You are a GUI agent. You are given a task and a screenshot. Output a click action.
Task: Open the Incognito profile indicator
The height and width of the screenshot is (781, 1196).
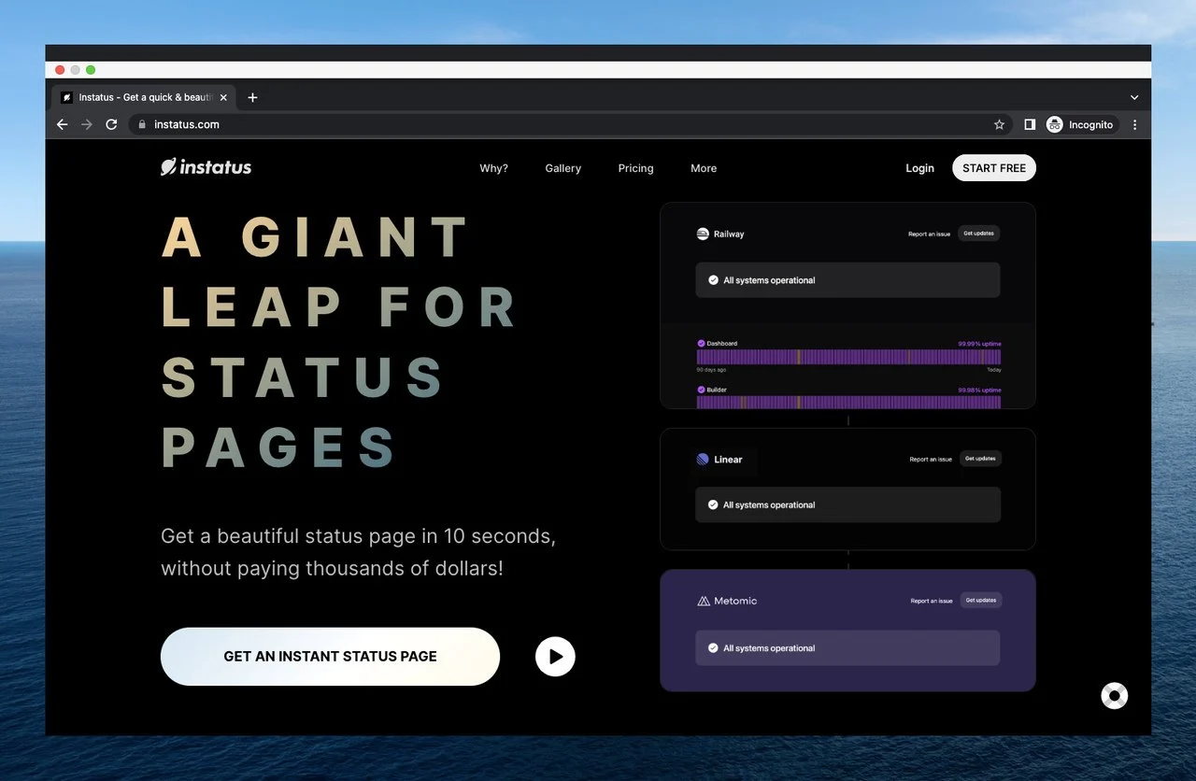tap(1080, 124)
